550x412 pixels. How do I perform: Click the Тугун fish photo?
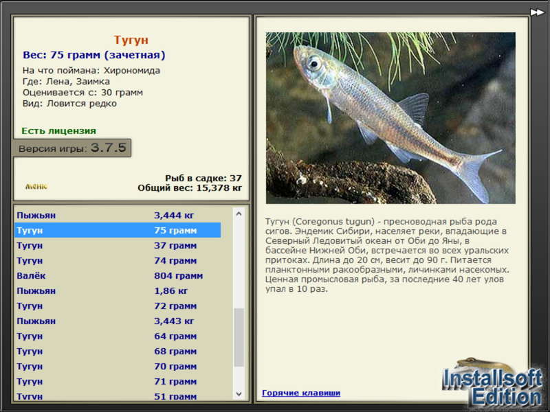[x=390, y=118]
